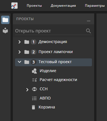Open the Проекты menu
This screenshot has width=107, height=121.
coord(34,6)
